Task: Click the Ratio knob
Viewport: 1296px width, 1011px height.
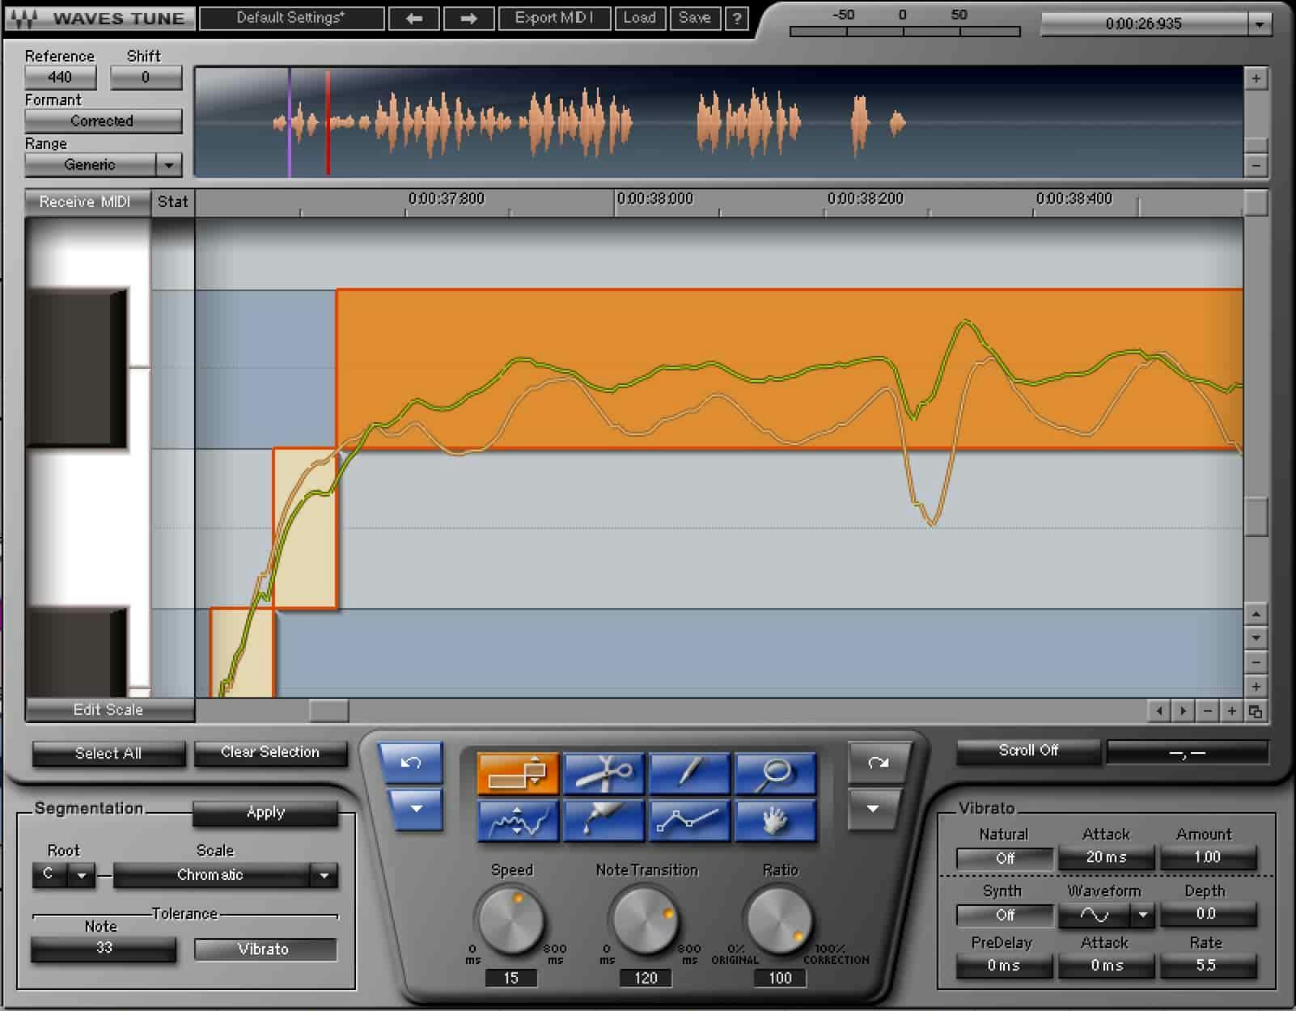Action: 778,919
